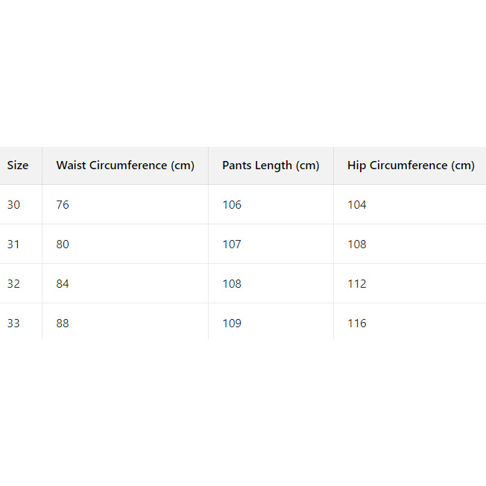Click waist value 76

pyautogui.click(x=63, y=205)
